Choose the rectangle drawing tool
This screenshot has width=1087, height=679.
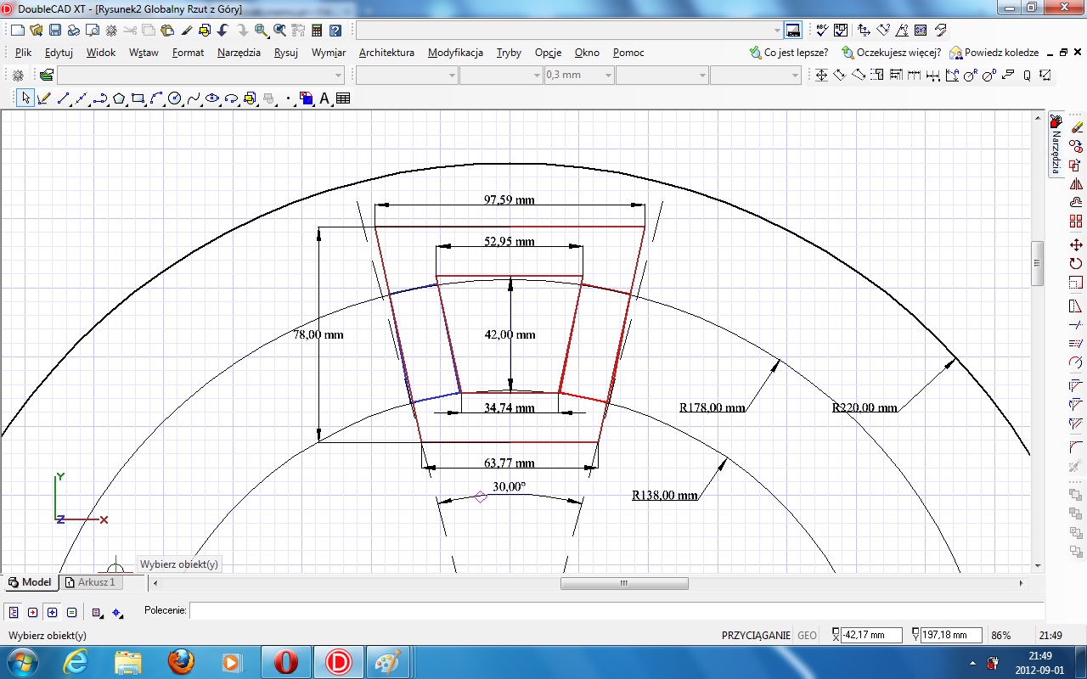(x=138, y=98)
